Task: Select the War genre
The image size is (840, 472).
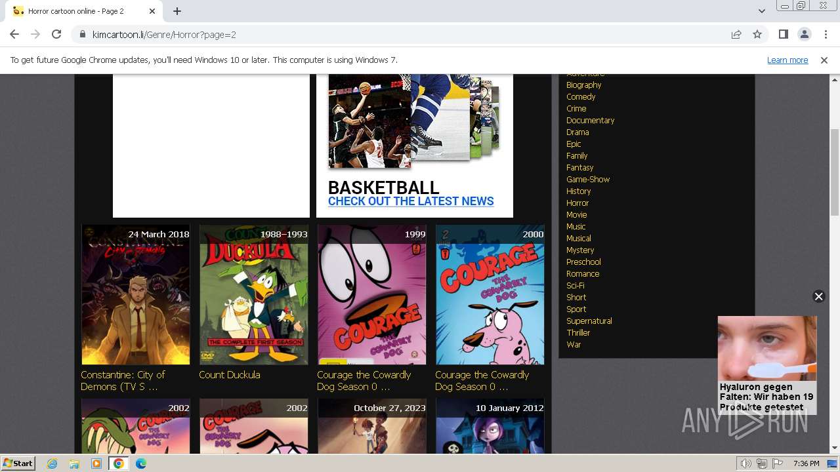Action: (574, 344)
